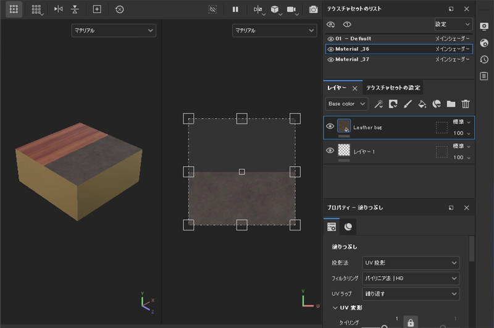Open the 投影法 UV投影 dropdown
Image resolution: width=494 pixels, height=328 pixels.
click(411, 263)
